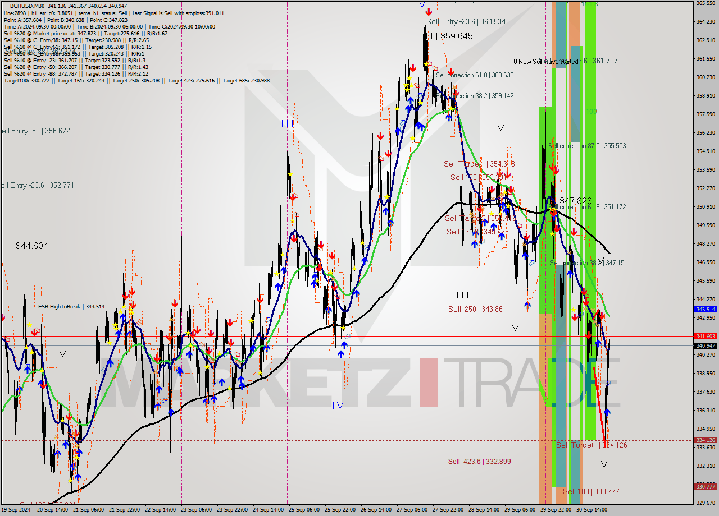Screen dimensions: 719x516
Task: Click the 20 Sep 14:00 time label
Action: pos(52,510)
